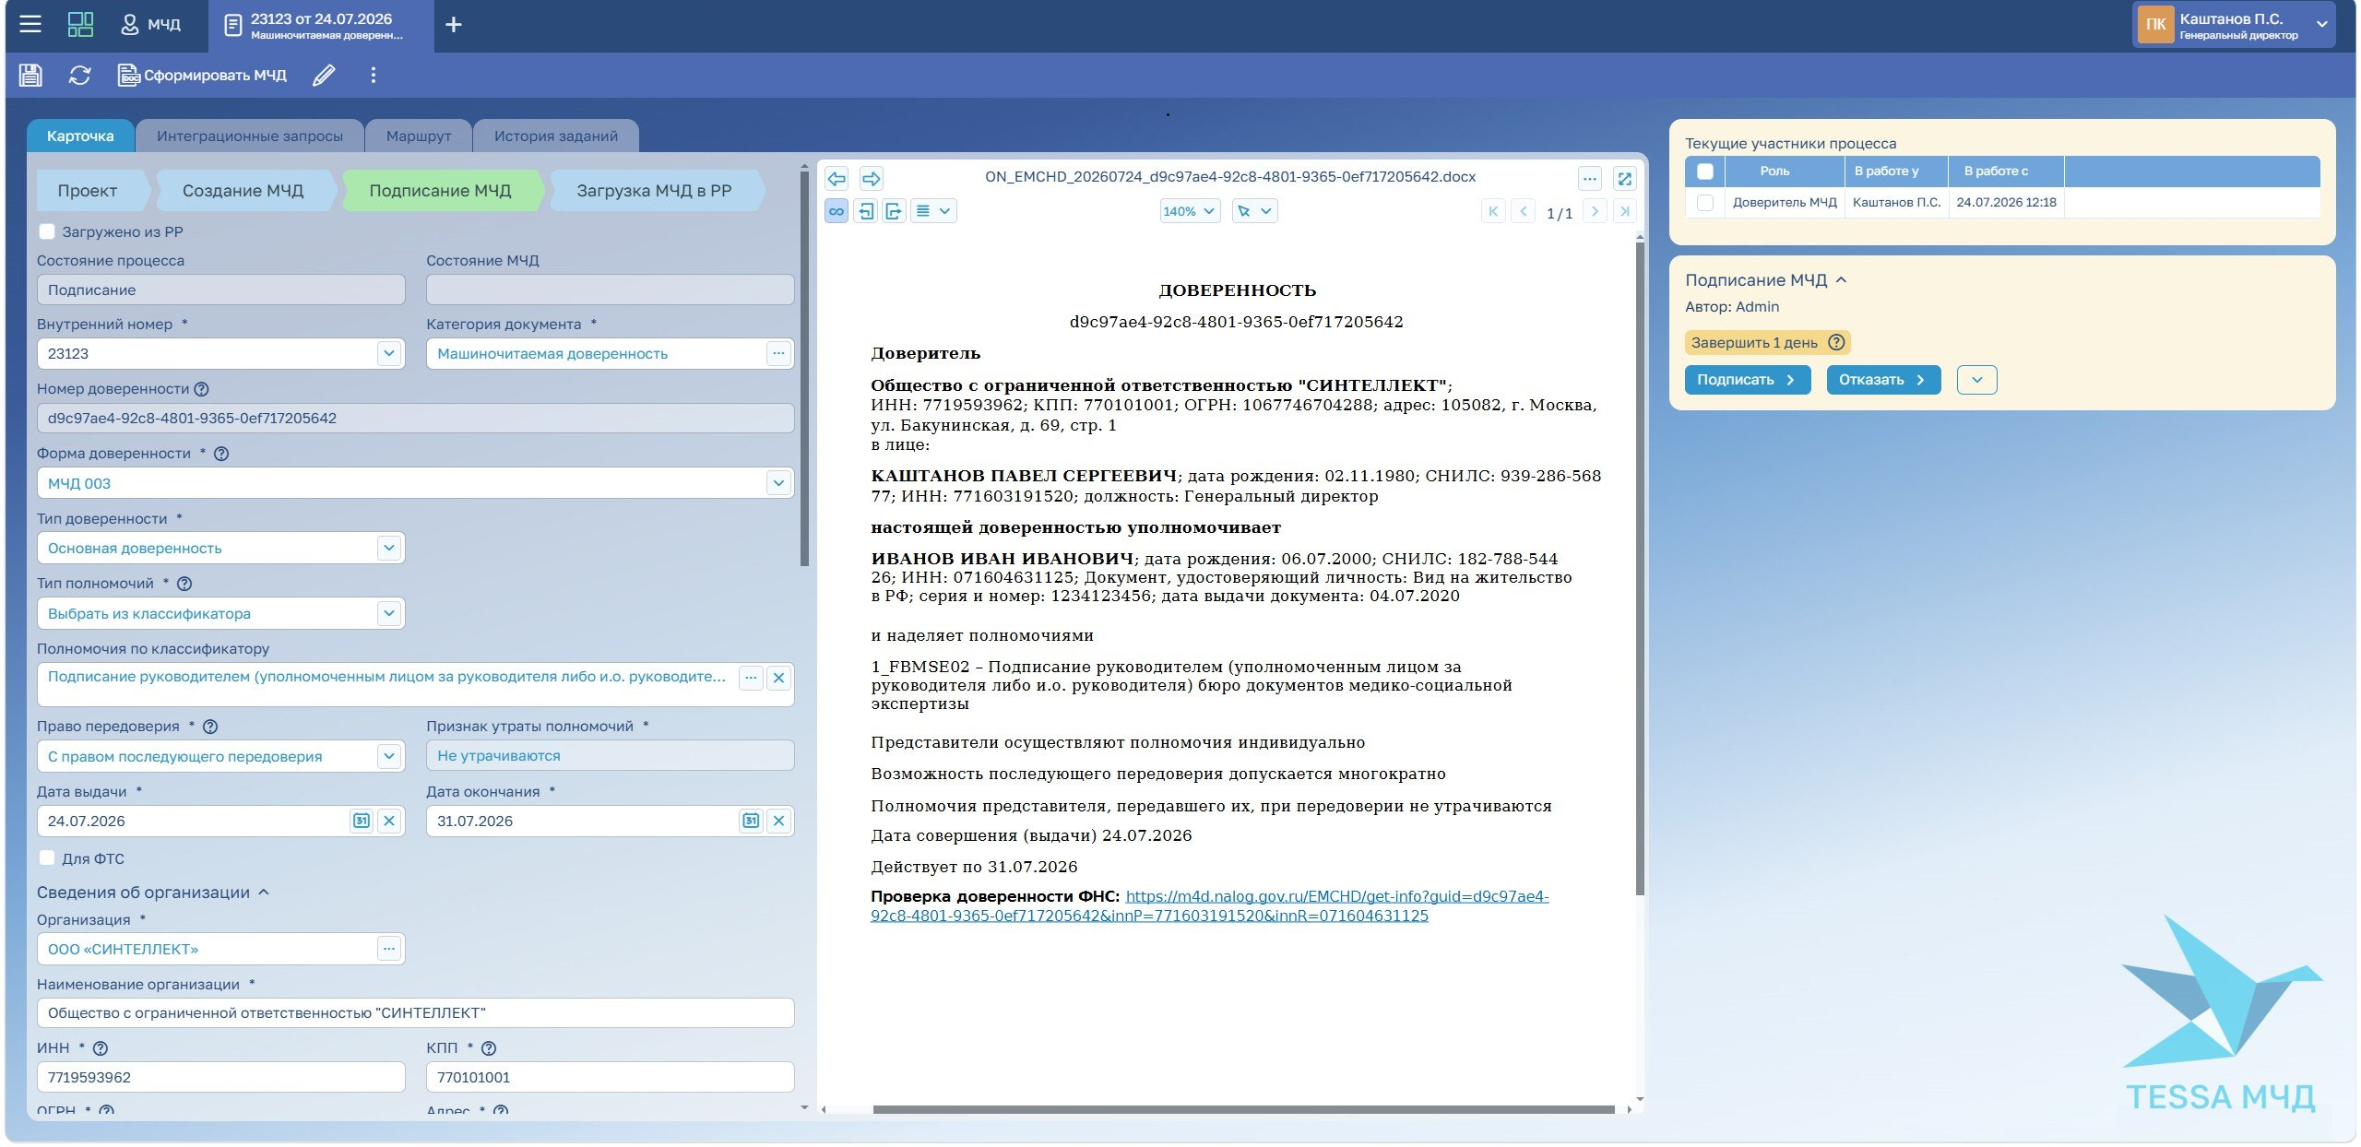The height and width of the screenshot is (1147, 2361).
Task: Click the preview vertical scrollbar
Action: click(1640, 567)
